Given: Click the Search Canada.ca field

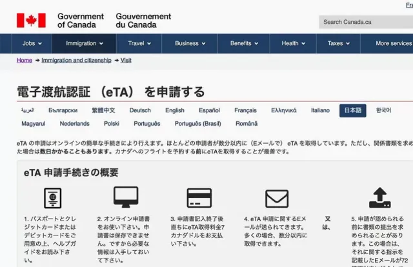Looking at the screenshot, I should click(366, 22).
